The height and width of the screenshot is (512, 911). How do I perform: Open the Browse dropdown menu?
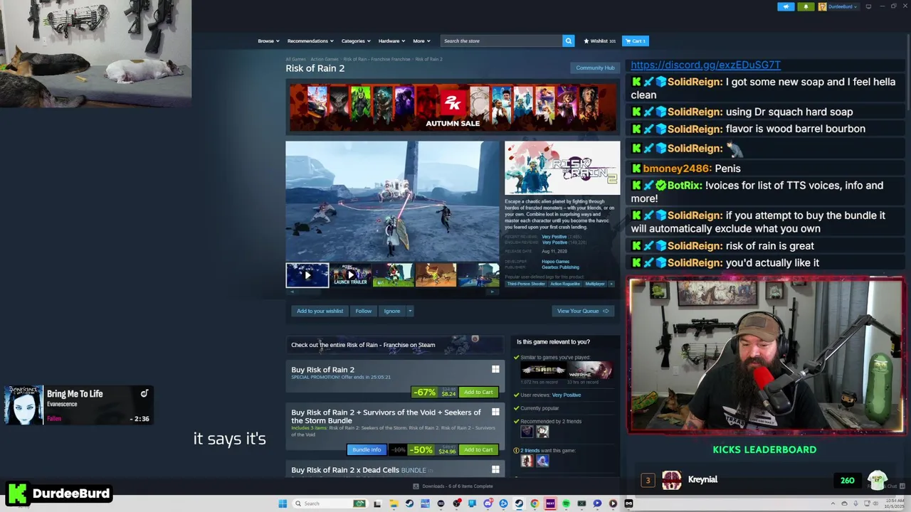pos(268,41)
